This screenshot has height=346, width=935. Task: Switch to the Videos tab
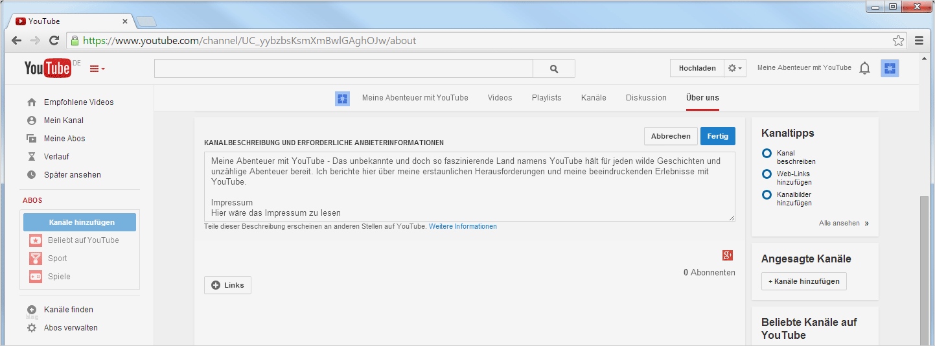click(500, 98)
